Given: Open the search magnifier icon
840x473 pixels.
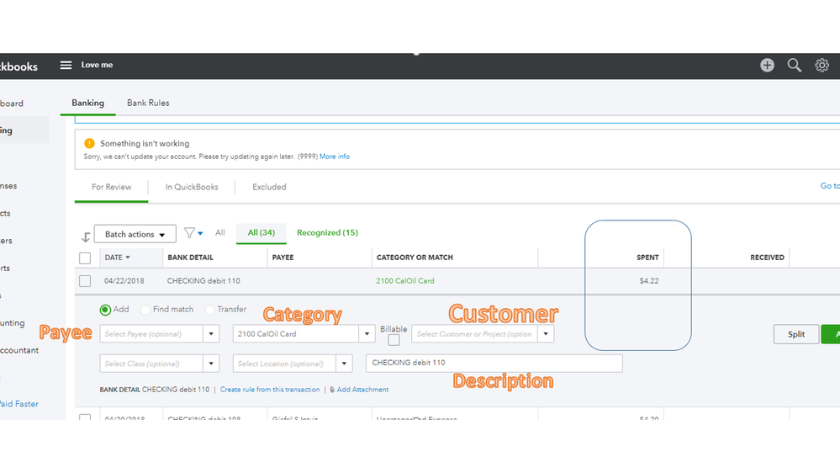Looking at the screenshot, I should click(x=795, y=66).
